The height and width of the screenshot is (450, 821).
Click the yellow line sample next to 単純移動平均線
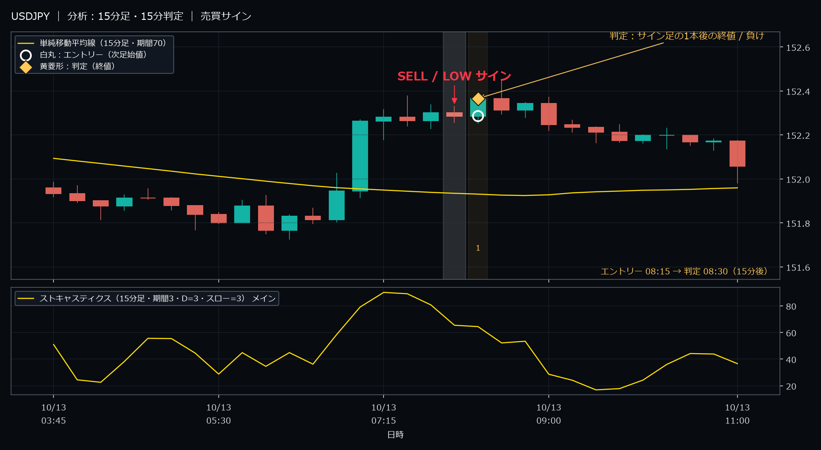(x=26, y=43)
